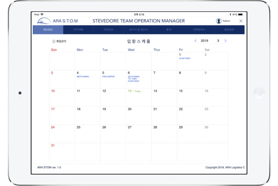Open MEITA MARU entry on March 4
This screenshot has height=186, width=278.
(x=83, y=77)
